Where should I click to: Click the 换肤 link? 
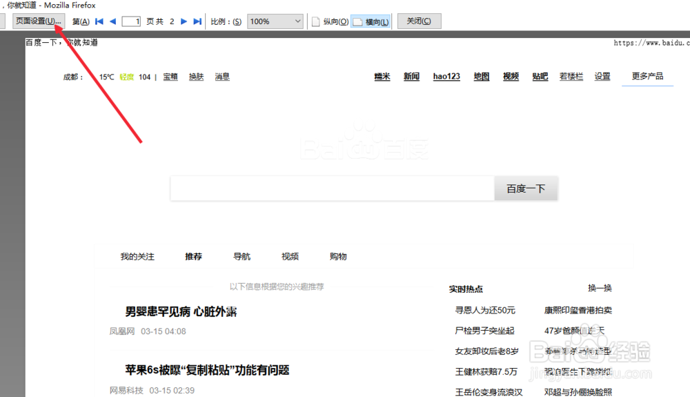click(196, 77)
